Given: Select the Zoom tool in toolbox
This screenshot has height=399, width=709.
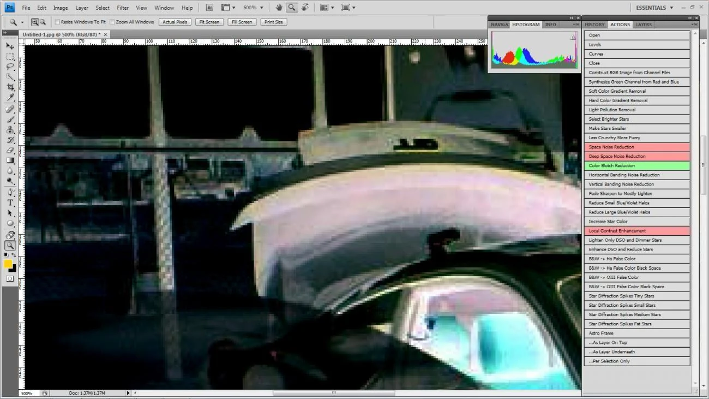Looking at the screenshot, I should tap(10, 246).
